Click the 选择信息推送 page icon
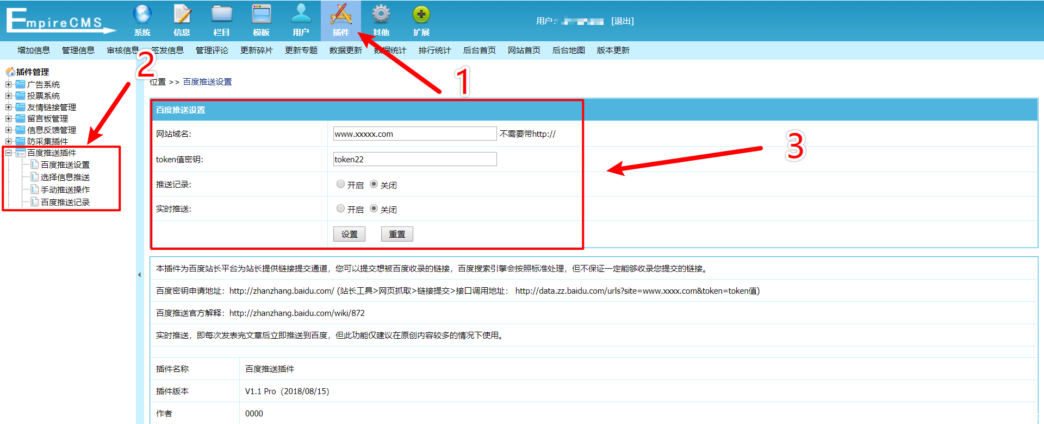This screenshot has height=424, width=1044. tap(35, 176)
